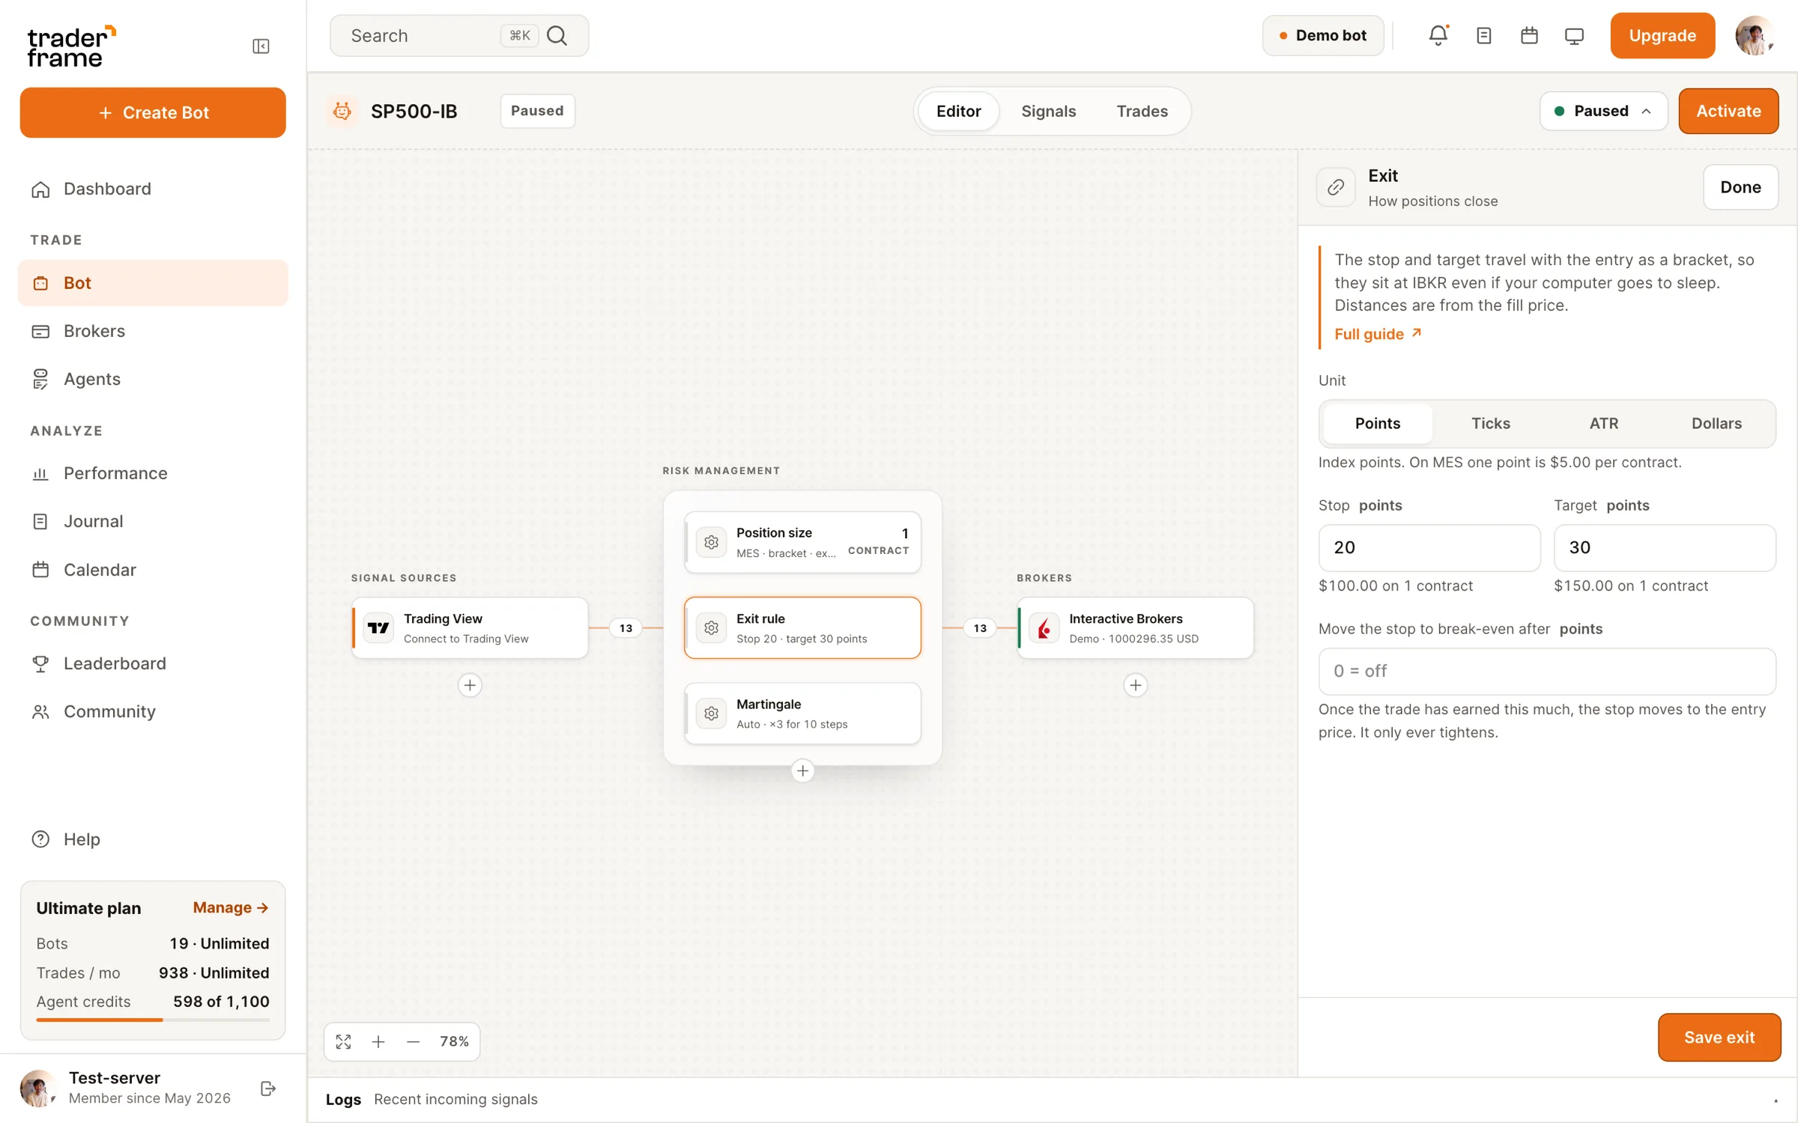Open the Martingale gear icon
The width and height of the screenshot is (1798, 1123).
711,713
